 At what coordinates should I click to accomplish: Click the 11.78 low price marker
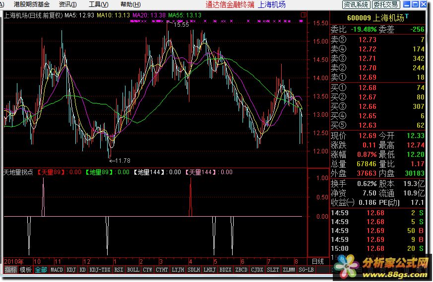pyautogui.click(x=123, y=161)
